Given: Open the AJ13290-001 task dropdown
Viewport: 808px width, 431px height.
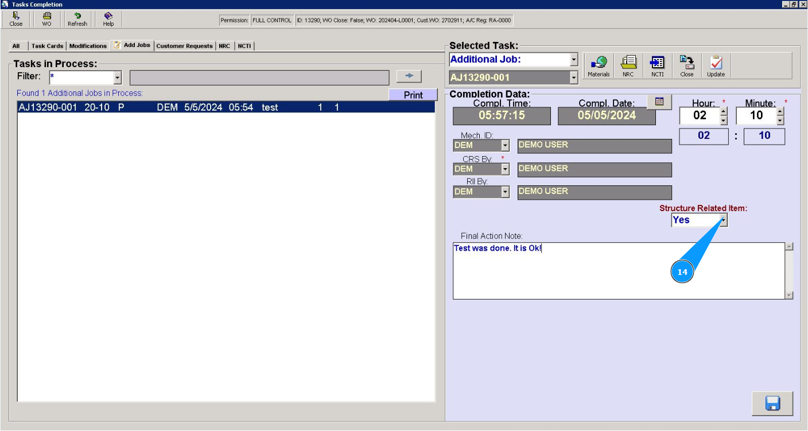Looking at the screenshot, I should 574,77.
